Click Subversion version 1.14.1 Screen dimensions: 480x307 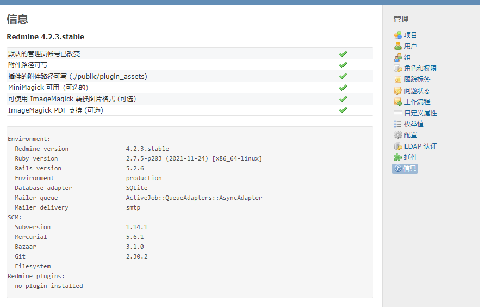pos(137,227)
